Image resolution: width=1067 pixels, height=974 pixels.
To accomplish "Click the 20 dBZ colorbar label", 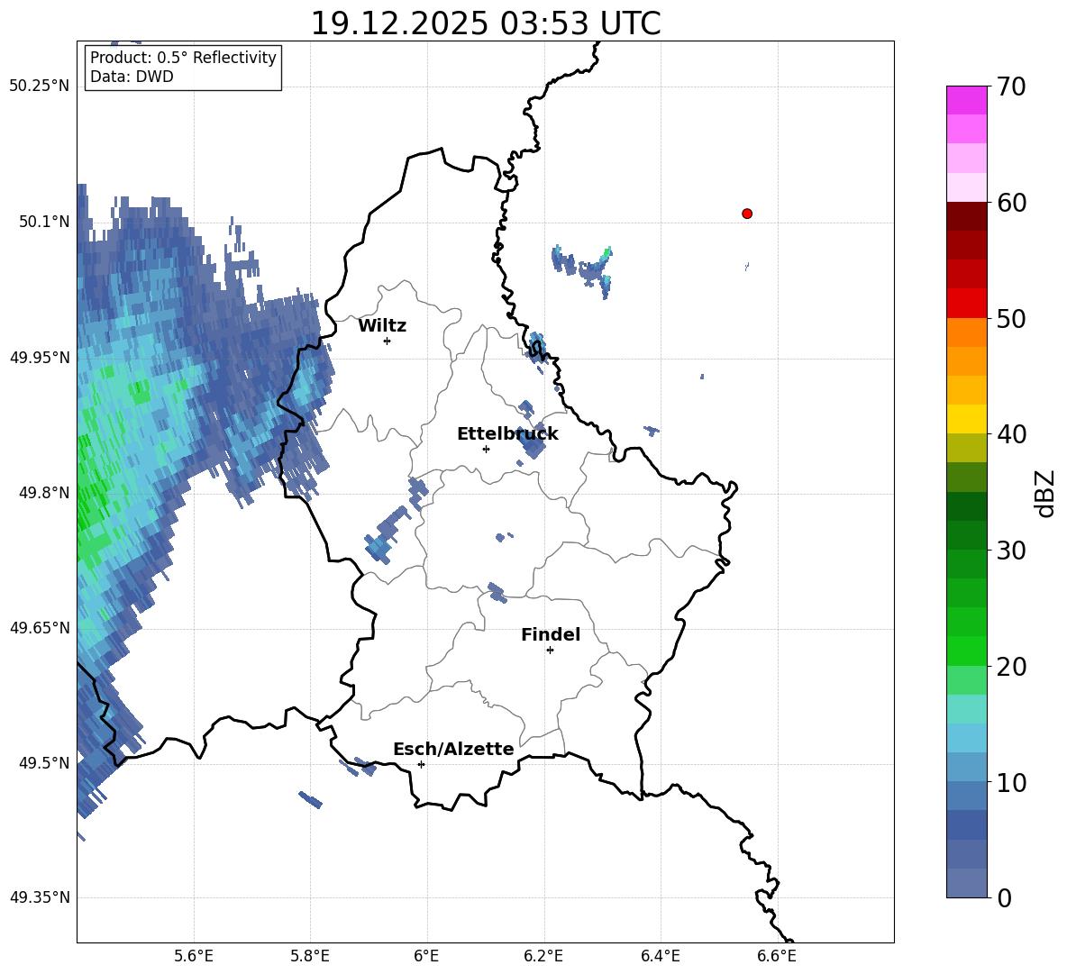I will point(1011,667).
